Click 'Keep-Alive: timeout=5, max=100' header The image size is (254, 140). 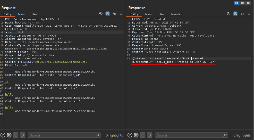click(157, 45)
